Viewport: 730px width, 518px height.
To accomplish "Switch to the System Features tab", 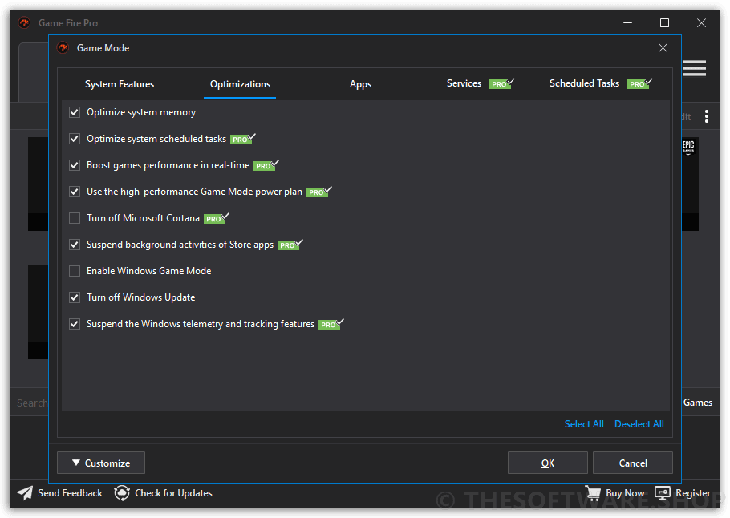I will pos(120,84).
